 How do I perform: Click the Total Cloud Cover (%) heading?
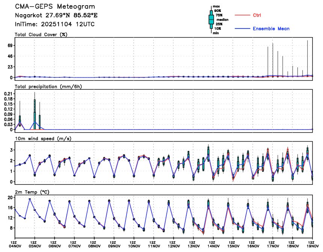[41, 35]
